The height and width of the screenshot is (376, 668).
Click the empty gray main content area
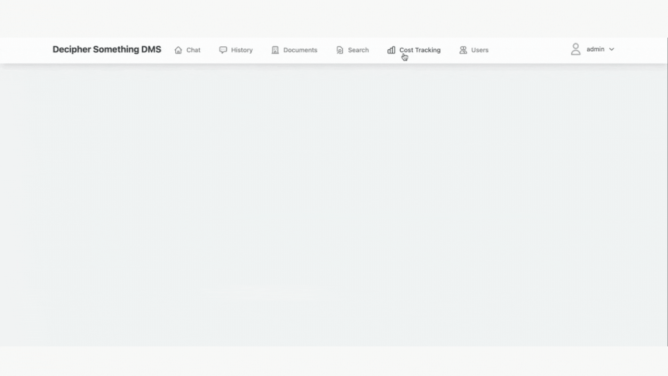click(x=334, y=205)
